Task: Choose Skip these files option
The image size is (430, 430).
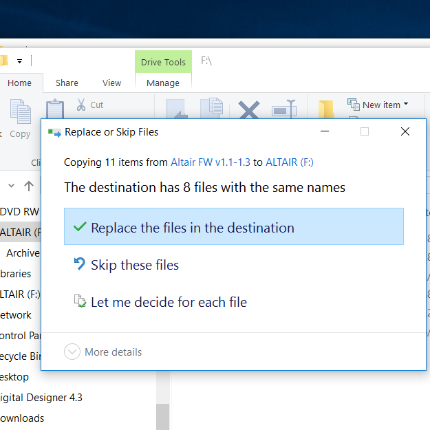Action: [x=234, y=265]
